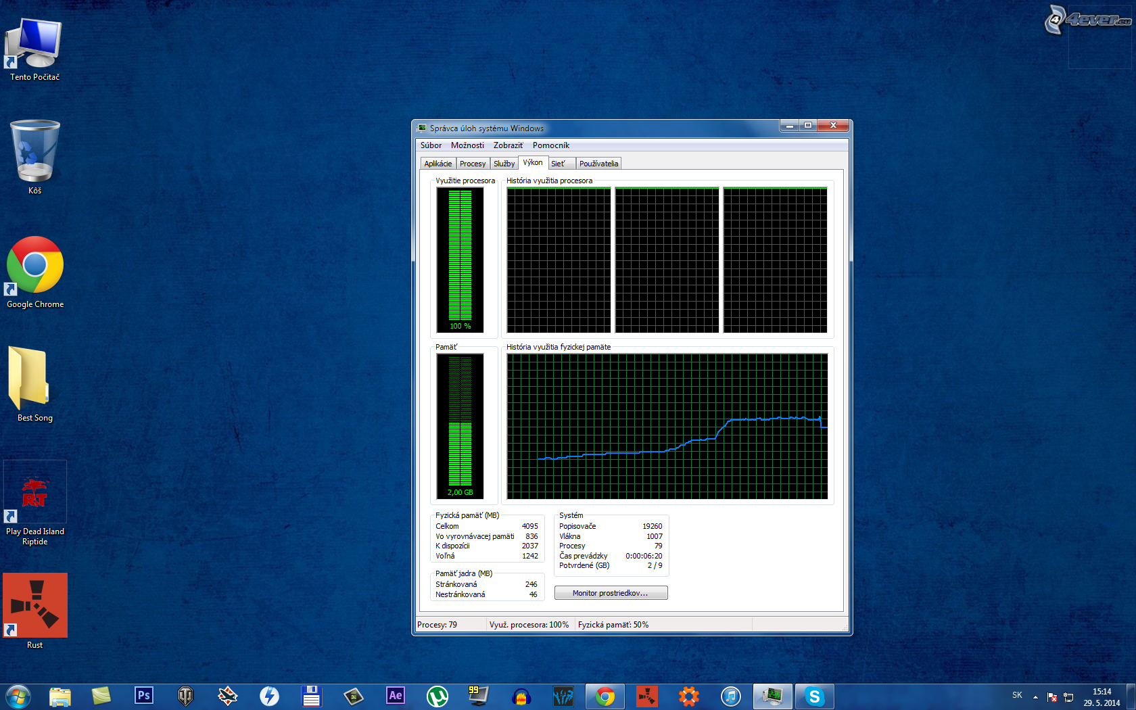Open Photoshop from the taskbar

[143, 696]
